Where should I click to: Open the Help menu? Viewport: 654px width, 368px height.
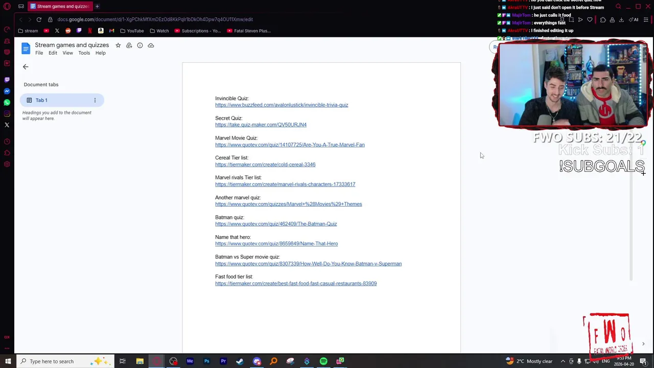100,53
